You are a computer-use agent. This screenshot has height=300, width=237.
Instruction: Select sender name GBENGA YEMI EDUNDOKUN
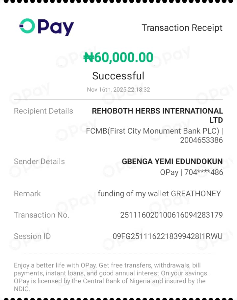[x=172, y=161]
